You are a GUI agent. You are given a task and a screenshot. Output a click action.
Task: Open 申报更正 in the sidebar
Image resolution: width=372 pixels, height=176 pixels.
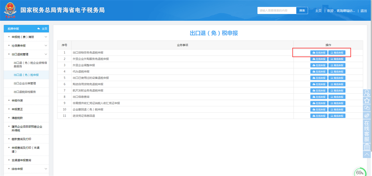click(17, 109)
